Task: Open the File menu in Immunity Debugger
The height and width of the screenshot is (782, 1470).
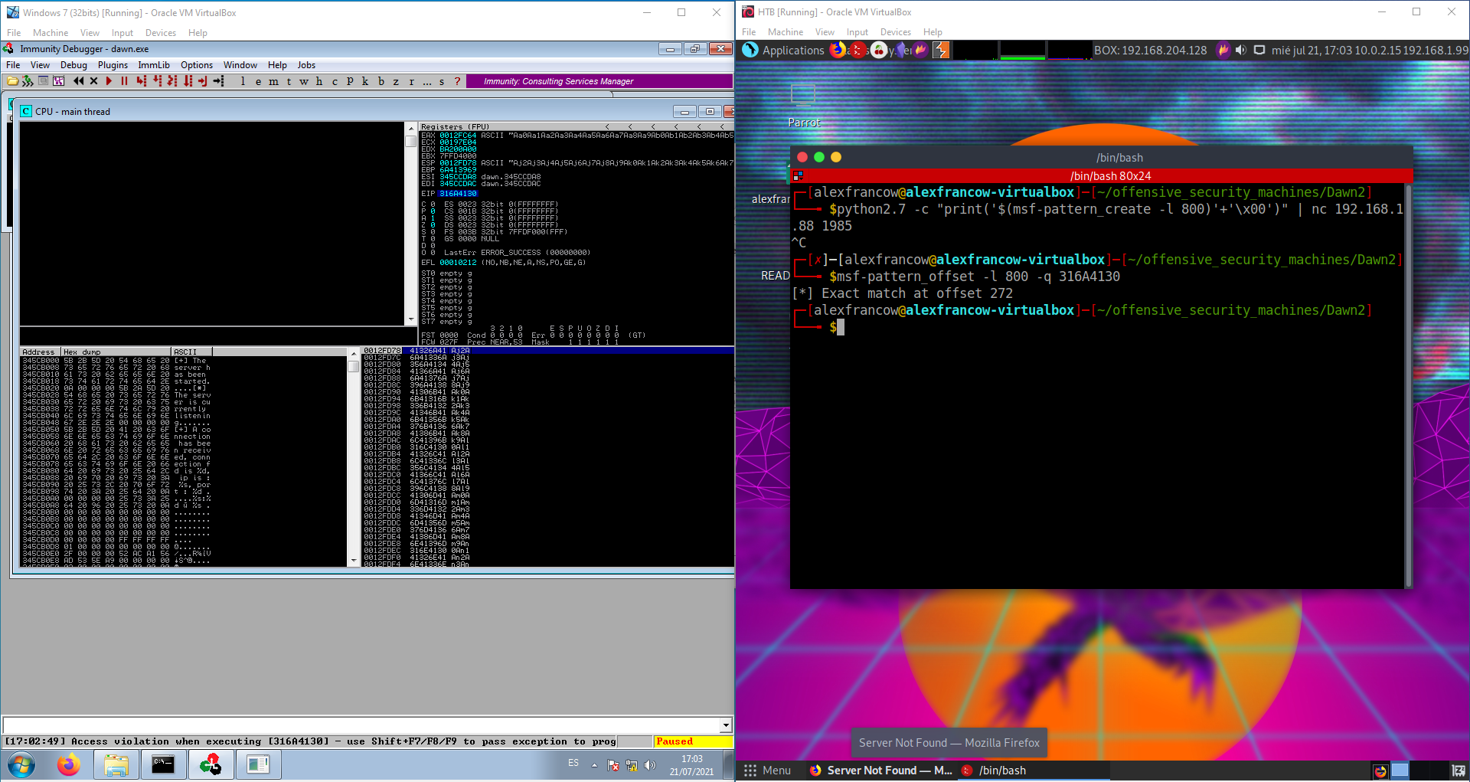Action: click(13, 65)
